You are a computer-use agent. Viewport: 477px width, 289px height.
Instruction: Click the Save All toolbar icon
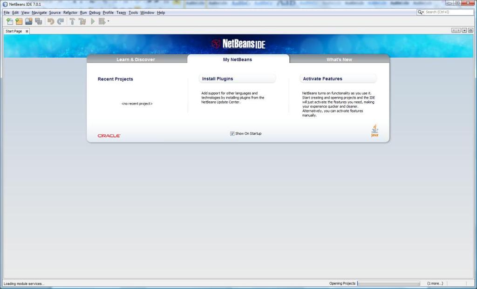click(38, 21)
